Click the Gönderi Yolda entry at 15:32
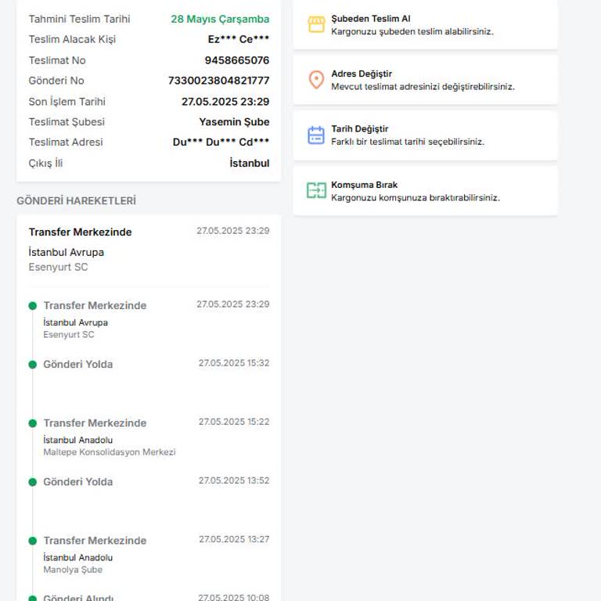601x601 pixels. point(77,365)
